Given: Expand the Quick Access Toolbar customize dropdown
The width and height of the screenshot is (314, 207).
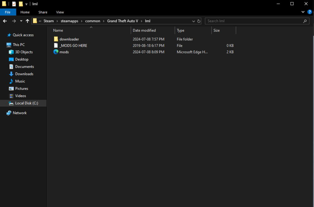Looking at the screenshot, I should point(26,4).
